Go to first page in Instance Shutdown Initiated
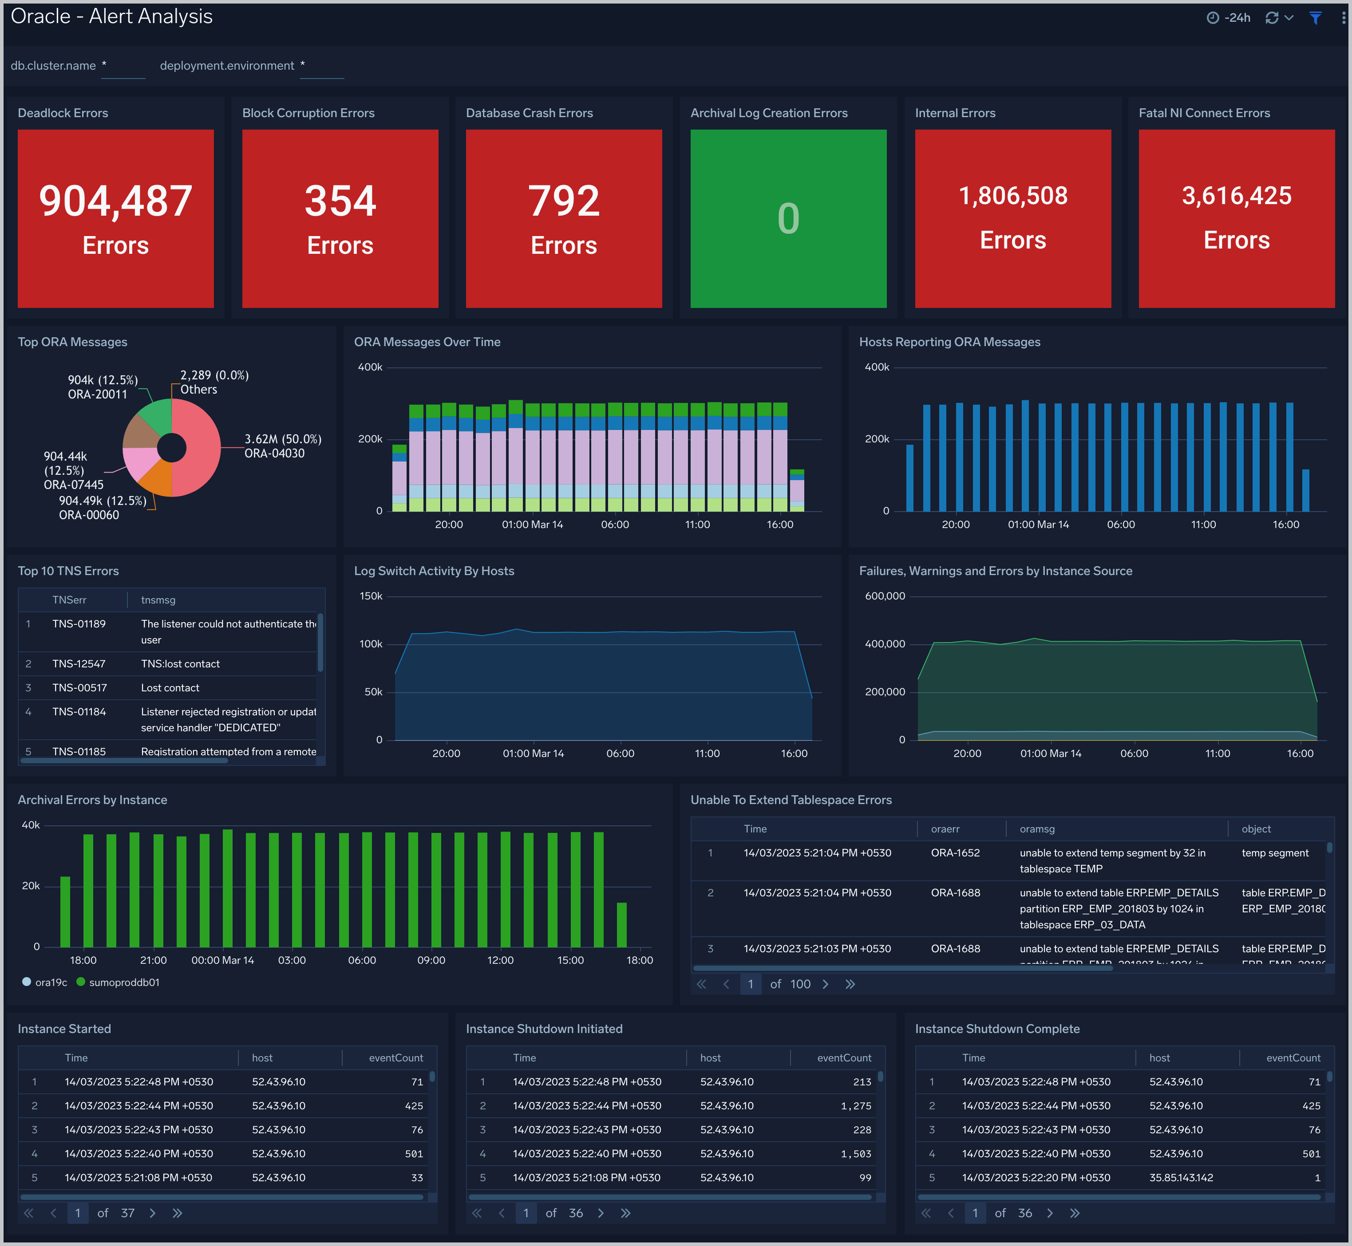The image size is (1352, 1246). (x=477, y=1213)
